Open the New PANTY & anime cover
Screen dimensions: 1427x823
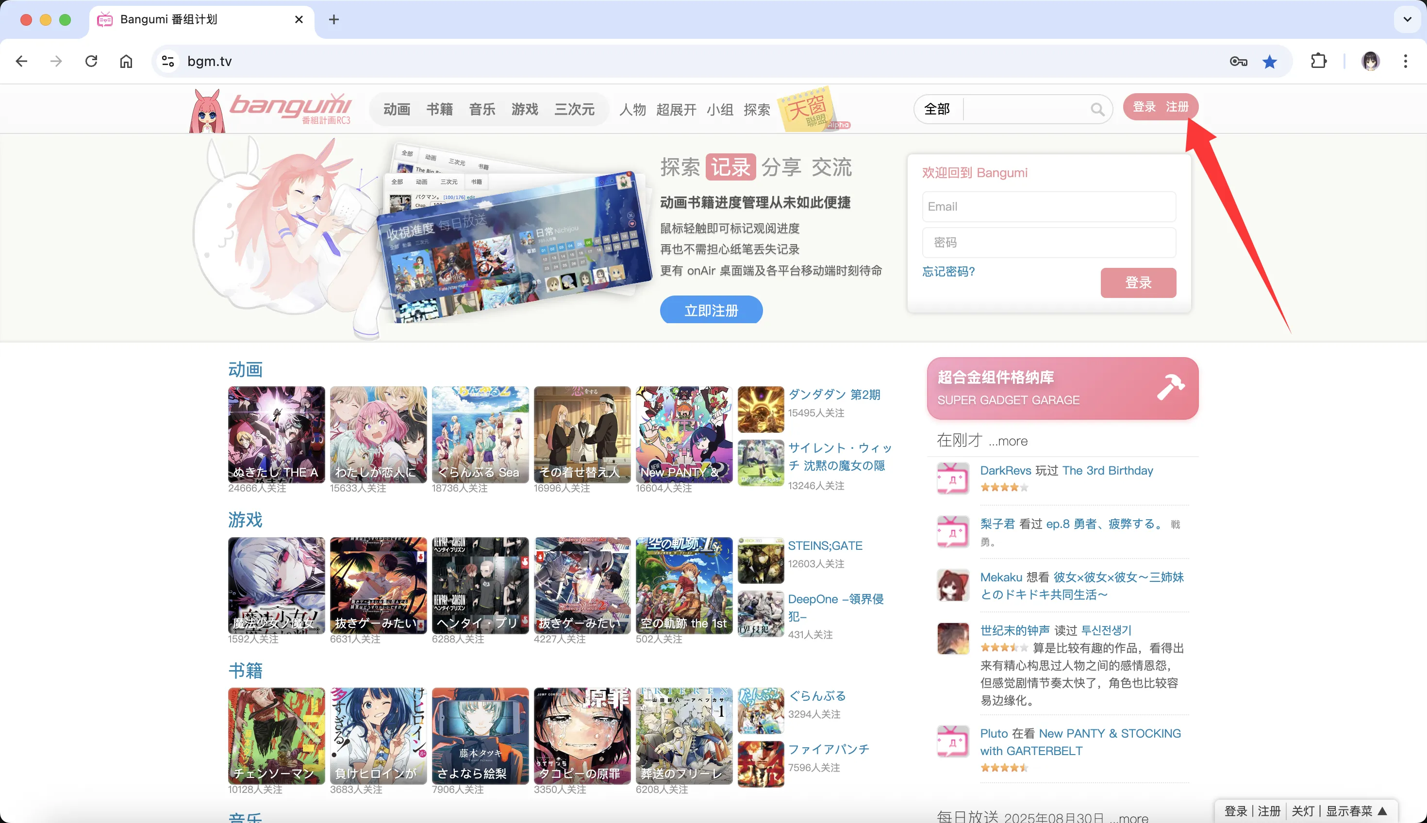684,434
